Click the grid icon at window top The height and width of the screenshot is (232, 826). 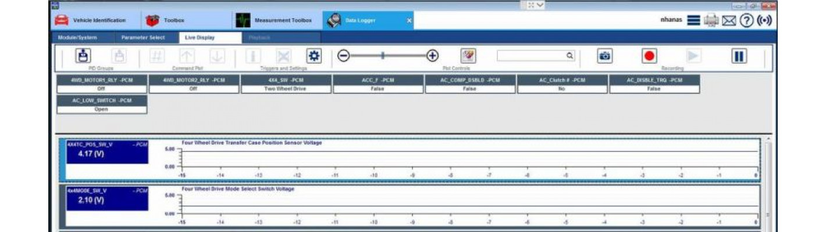(531, 5)
